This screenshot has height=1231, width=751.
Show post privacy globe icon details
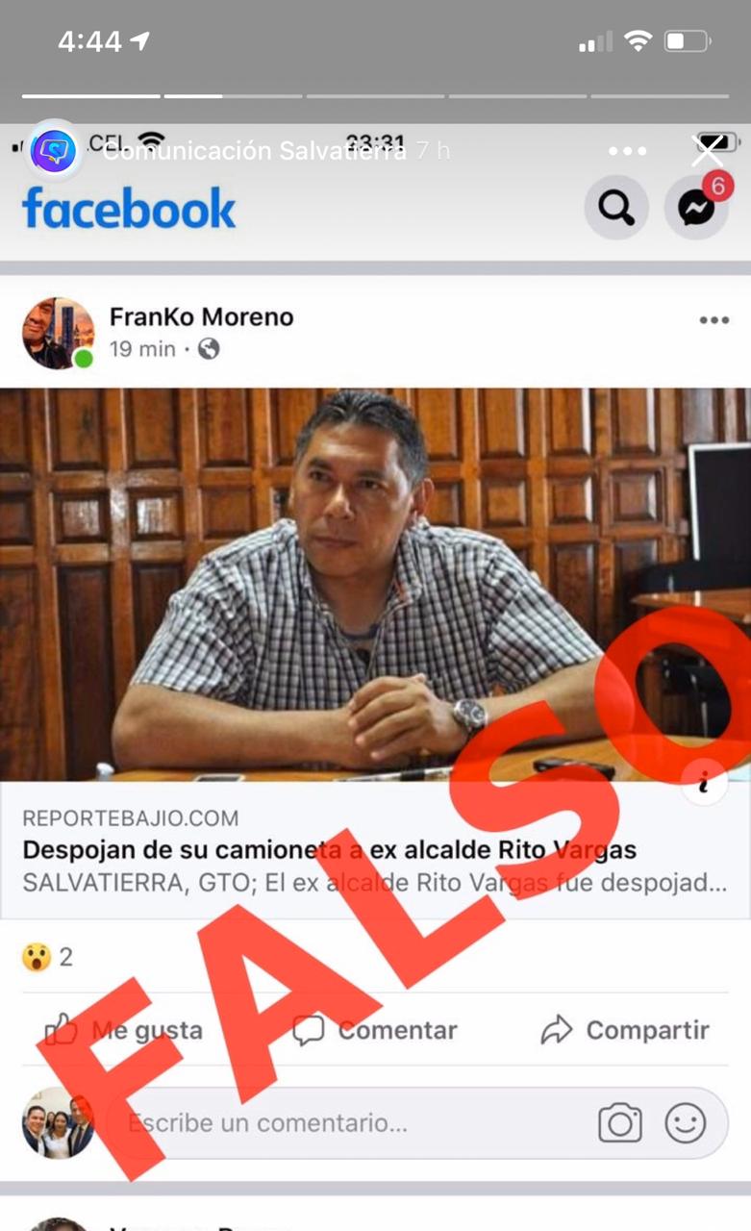[x=209, y=349]
